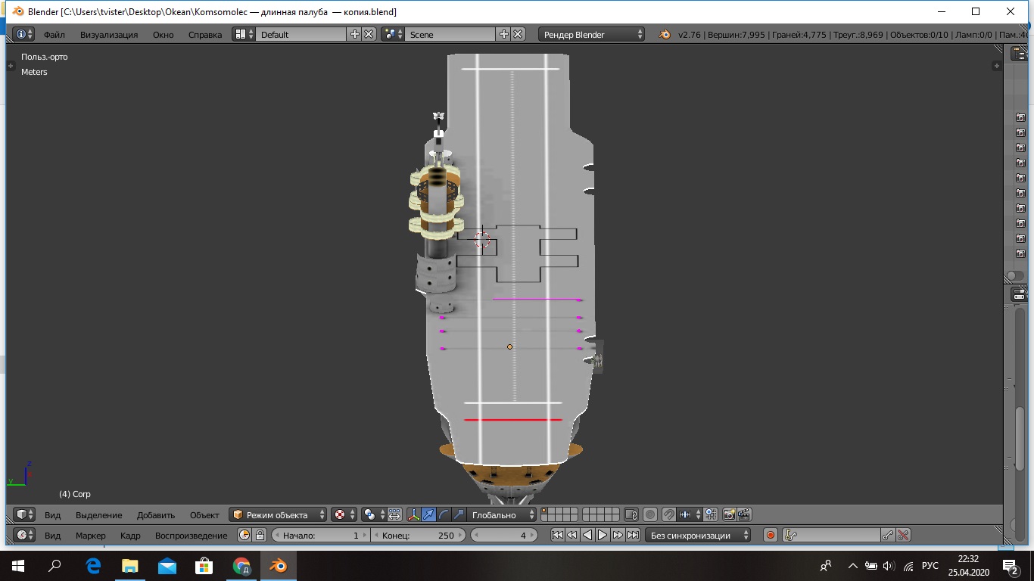The height and width of the screenshot is (581, 1034).
Task: Click Добавить in the 3D view header
Action: [x=156, y=514]
